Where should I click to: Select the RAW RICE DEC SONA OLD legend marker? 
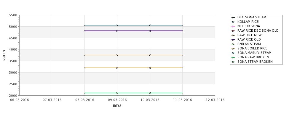[233, 31]
